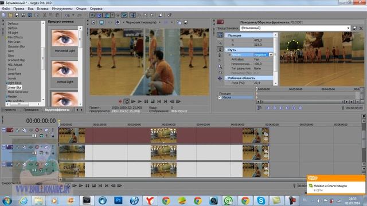
Task: Collapse the Позиция property group
Action: pos(227,35)
